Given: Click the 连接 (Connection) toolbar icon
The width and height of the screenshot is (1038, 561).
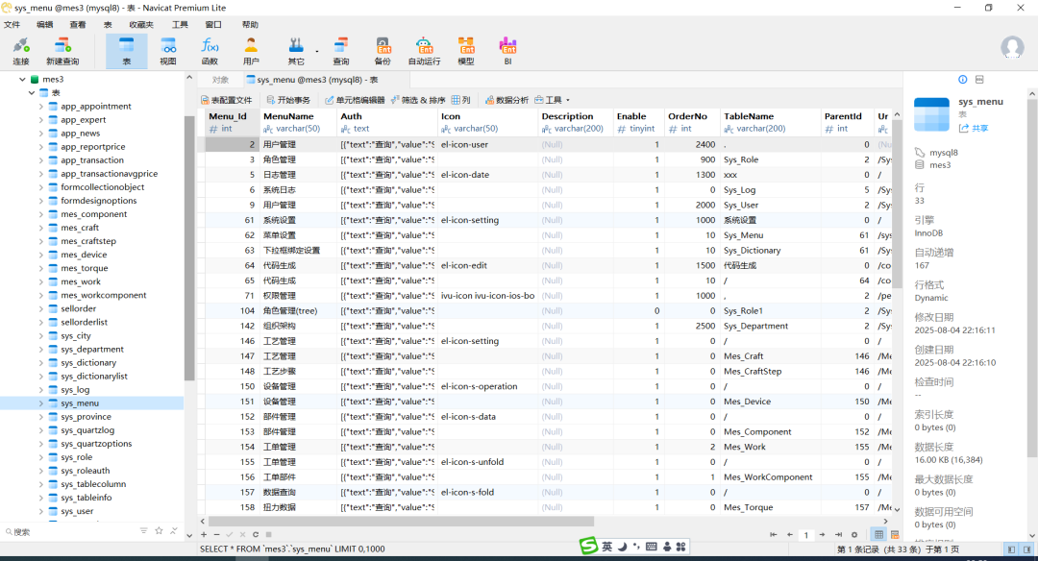Looking at the screenshot, I should 21,51.
